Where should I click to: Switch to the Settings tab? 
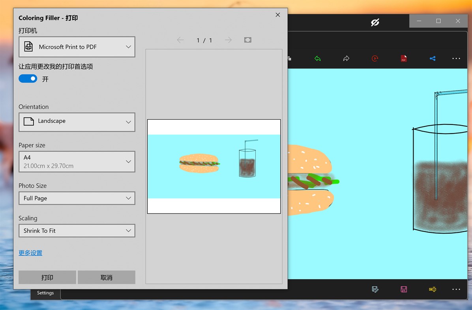coord(45,293)
